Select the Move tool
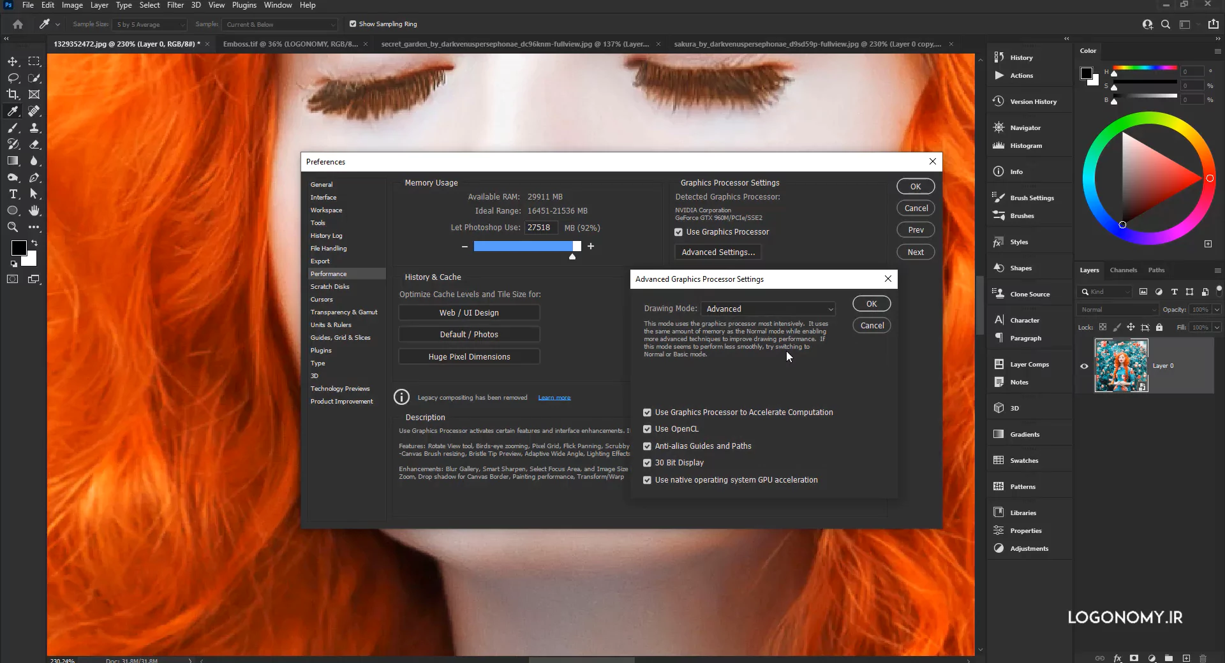 pos(13,61)
